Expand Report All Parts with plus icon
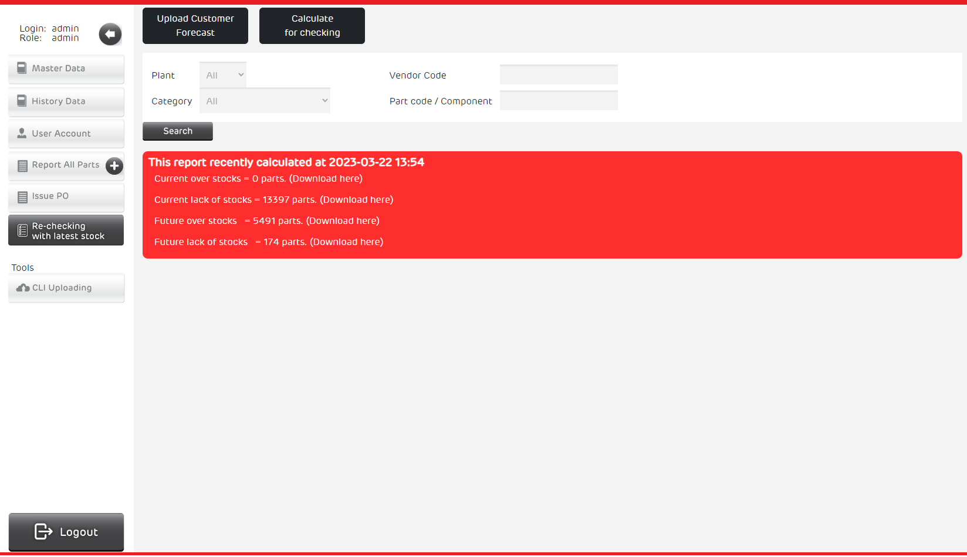This screenshot has height=557, width=967. 114,166
